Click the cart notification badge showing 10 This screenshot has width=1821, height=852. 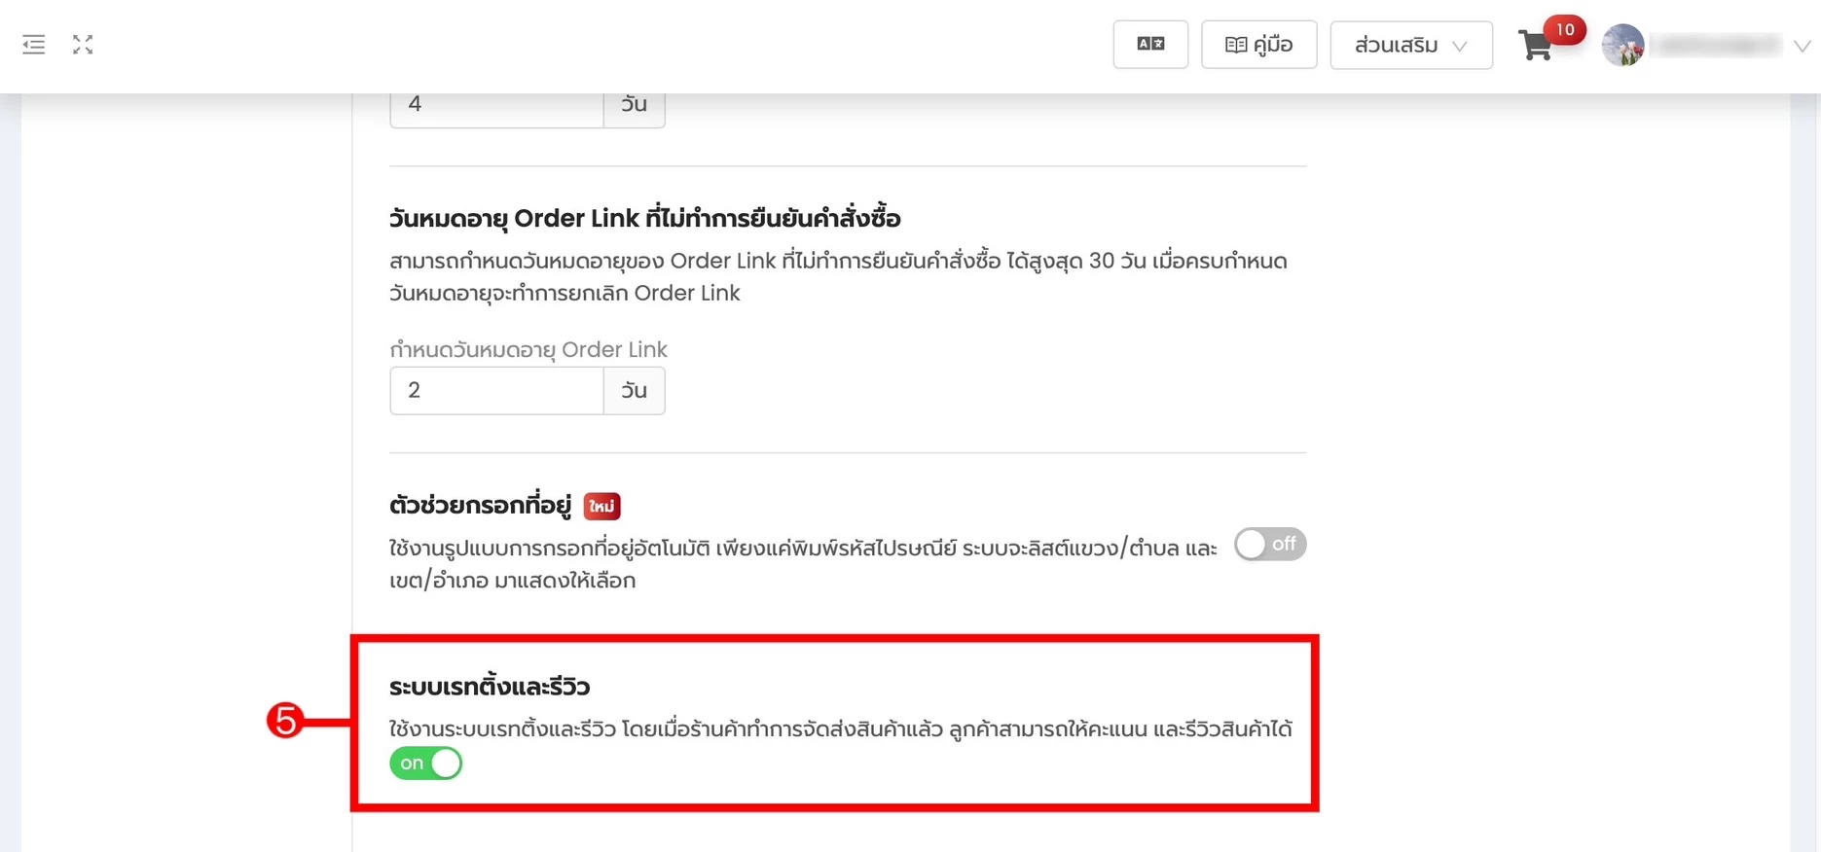pos(1564,29)
